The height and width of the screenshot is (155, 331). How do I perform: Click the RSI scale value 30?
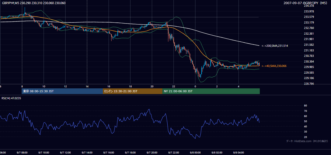click(305, 131)
